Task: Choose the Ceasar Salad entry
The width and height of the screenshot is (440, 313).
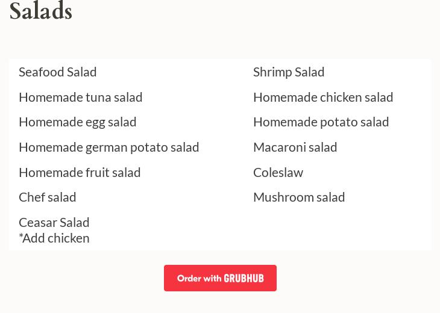Action: [x=54, y=222]
